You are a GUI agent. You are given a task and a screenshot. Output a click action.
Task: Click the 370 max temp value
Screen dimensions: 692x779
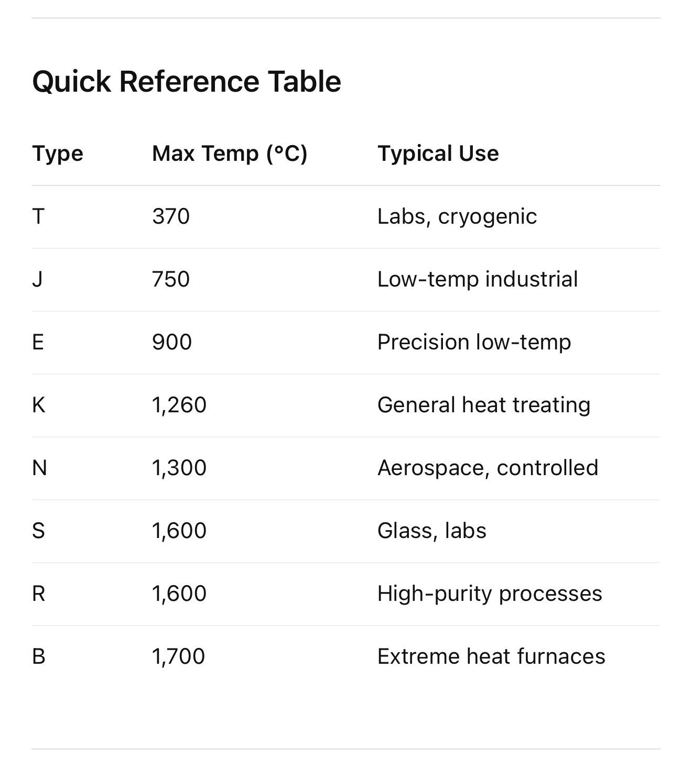point(171,216)
